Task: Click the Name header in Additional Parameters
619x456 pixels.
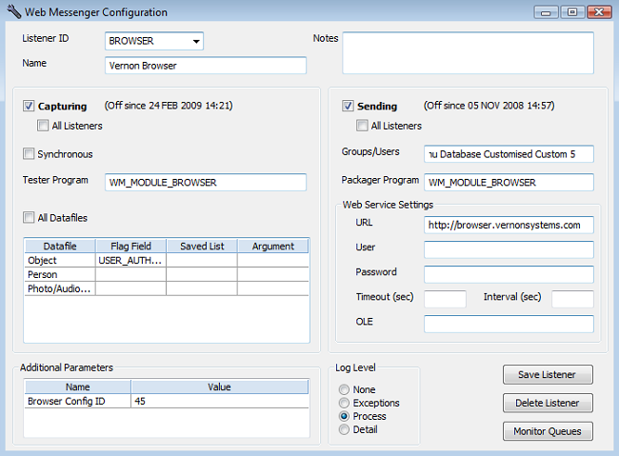Action: click(78, 387)
